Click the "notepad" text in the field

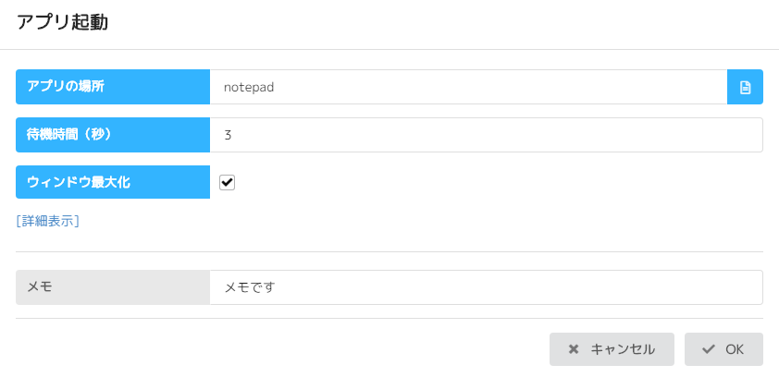point(249,87)
